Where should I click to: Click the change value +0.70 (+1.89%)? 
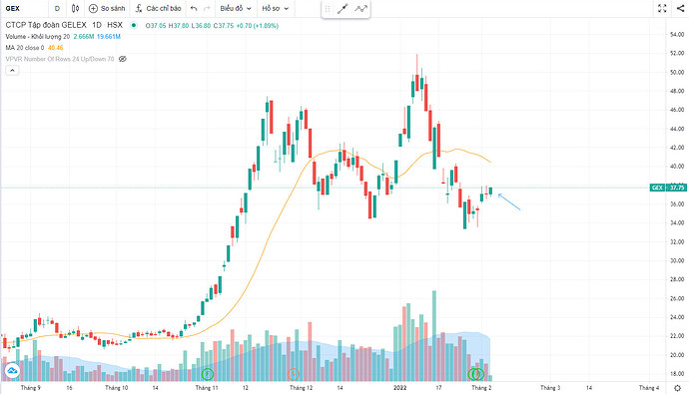coord(258,26)
